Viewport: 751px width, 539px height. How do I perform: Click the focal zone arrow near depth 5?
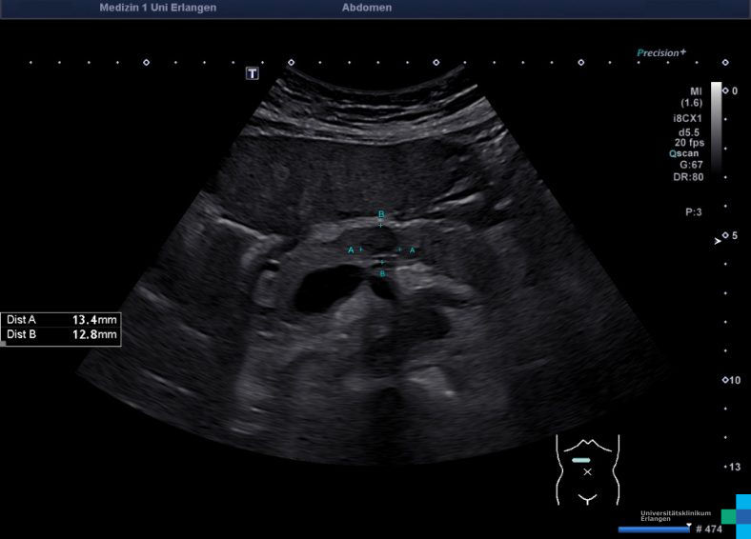pos(719,242)
